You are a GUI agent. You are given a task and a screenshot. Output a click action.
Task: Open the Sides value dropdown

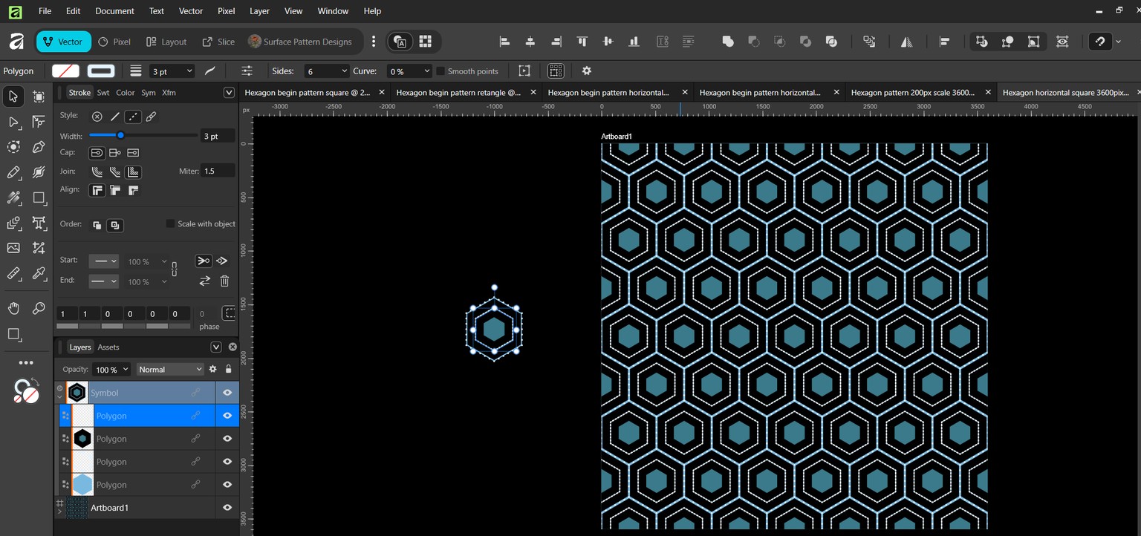coord(344,71)
